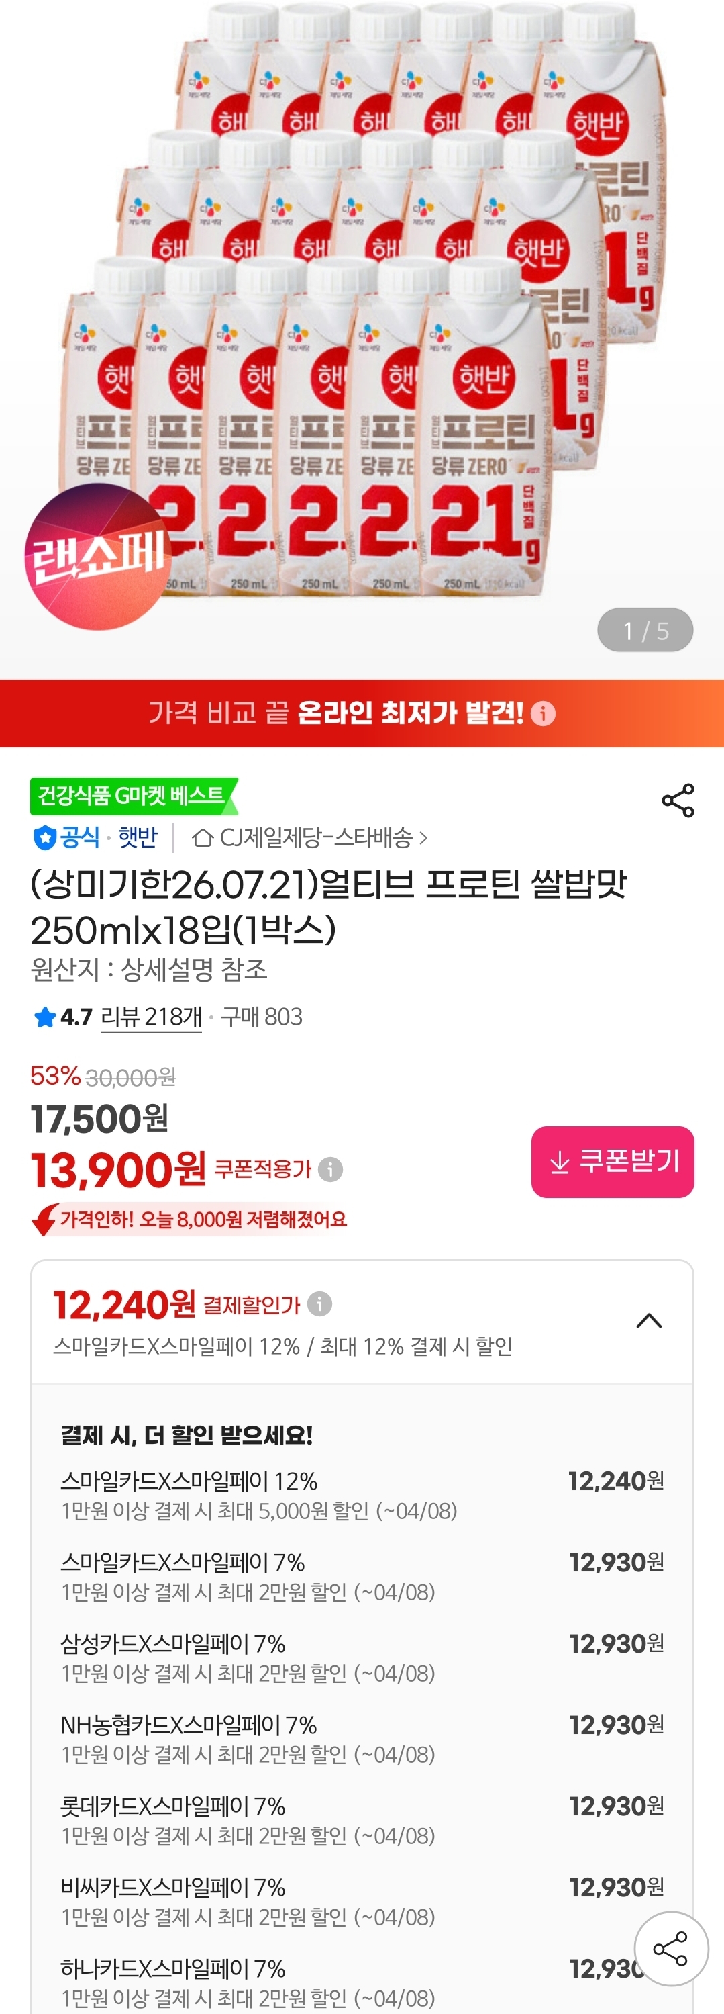The image size is (724, 2014).
Task: Select the 삼성카드X스마일페이 7% payment option
Action: click(x=362, y=1657)
